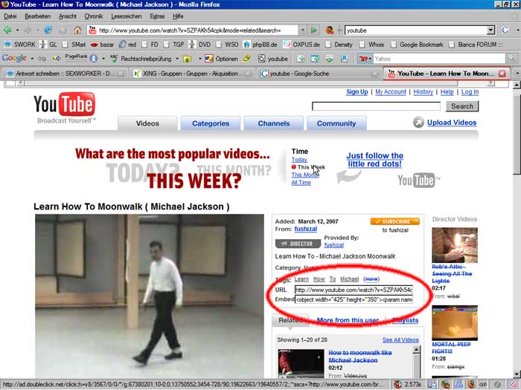Image resolution: width=521 pixels, height=390 pixels.
Task: Open the Extras menu
Action: pos(157,16)
